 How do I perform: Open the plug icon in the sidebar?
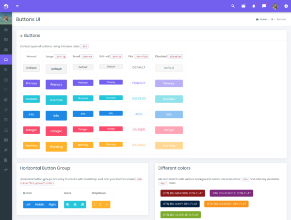[6, 150]
